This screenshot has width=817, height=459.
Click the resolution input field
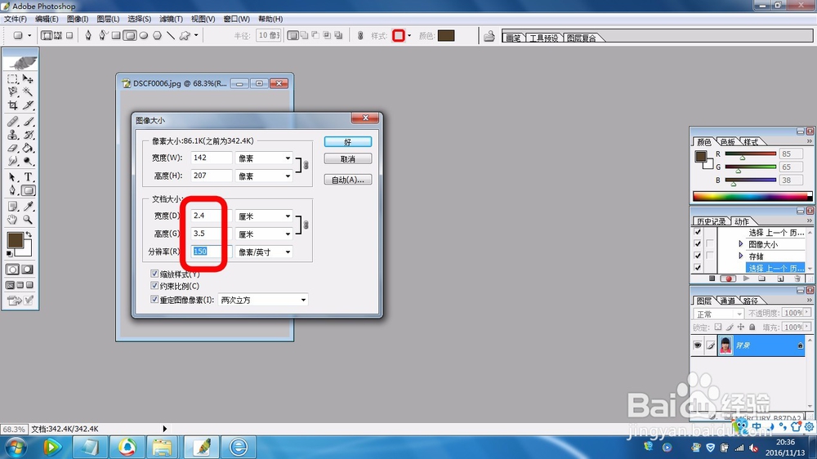[x=211, y=251]
